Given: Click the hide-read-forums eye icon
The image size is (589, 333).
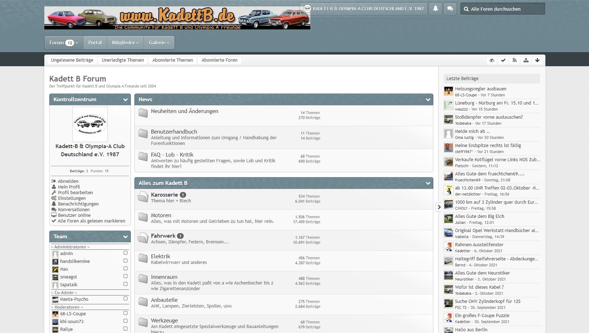Looking at the screenshot, I should click(x=492, y=60).
